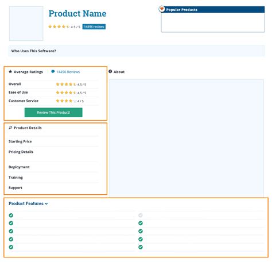The width and height of the screenshot is (272, 262).
Task: Click the product logo placeholder image
Action: [26, 24]
